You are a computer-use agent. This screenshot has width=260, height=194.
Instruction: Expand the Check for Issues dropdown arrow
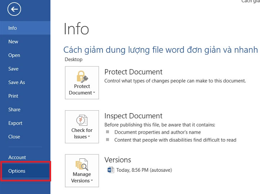88,137
